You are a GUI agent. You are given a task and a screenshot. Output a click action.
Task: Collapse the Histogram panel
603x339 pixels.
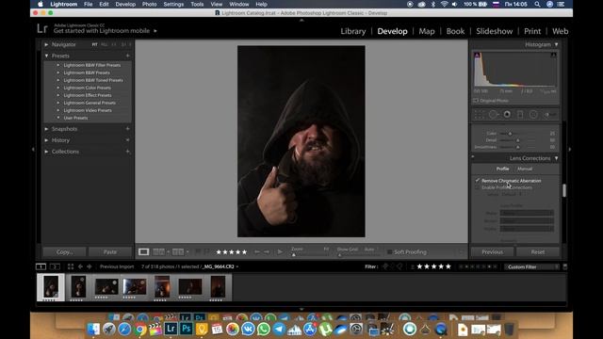pyautogui.click(x=556, y=44)
